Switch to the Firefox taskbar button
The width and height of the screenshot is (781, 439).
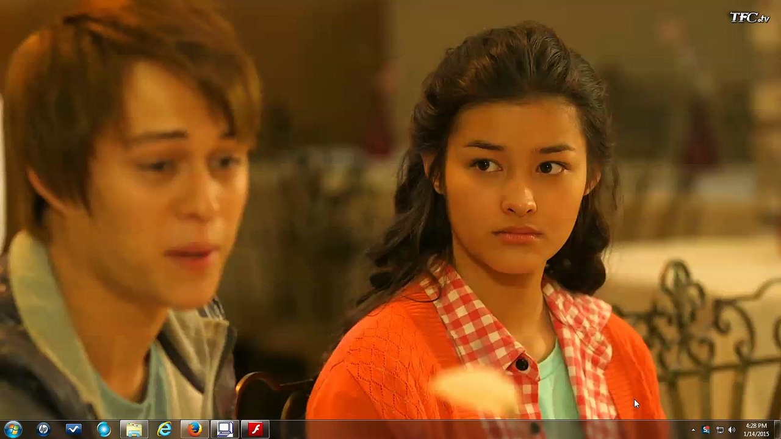pos(195,429)
